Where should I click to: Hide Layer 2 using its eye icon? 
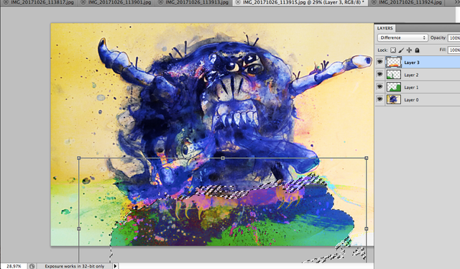(x=379, y=74)
